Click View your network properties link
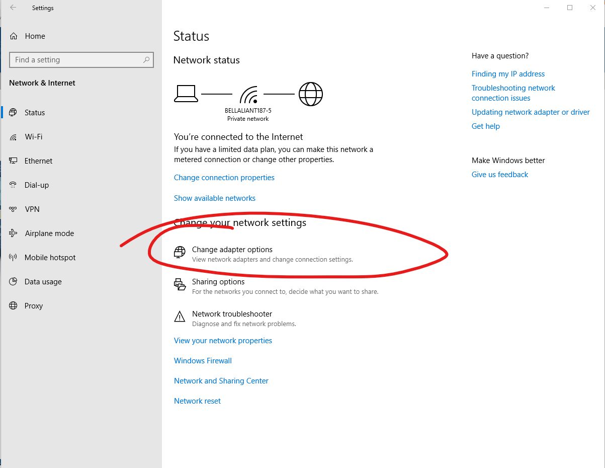This screenshot has height=468, width=605. click(223, 341)
